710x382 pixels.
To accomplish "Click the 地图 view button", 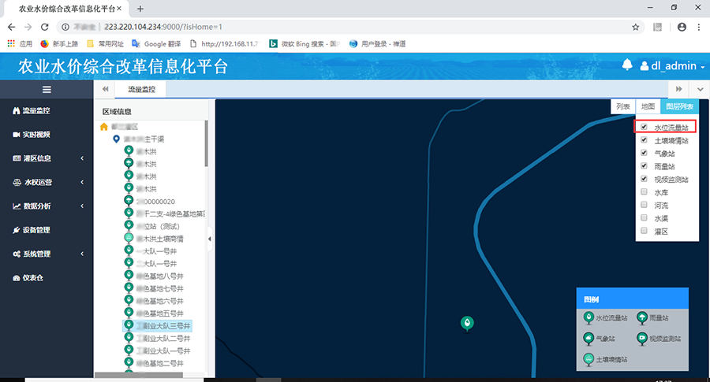I will point(648,106).
